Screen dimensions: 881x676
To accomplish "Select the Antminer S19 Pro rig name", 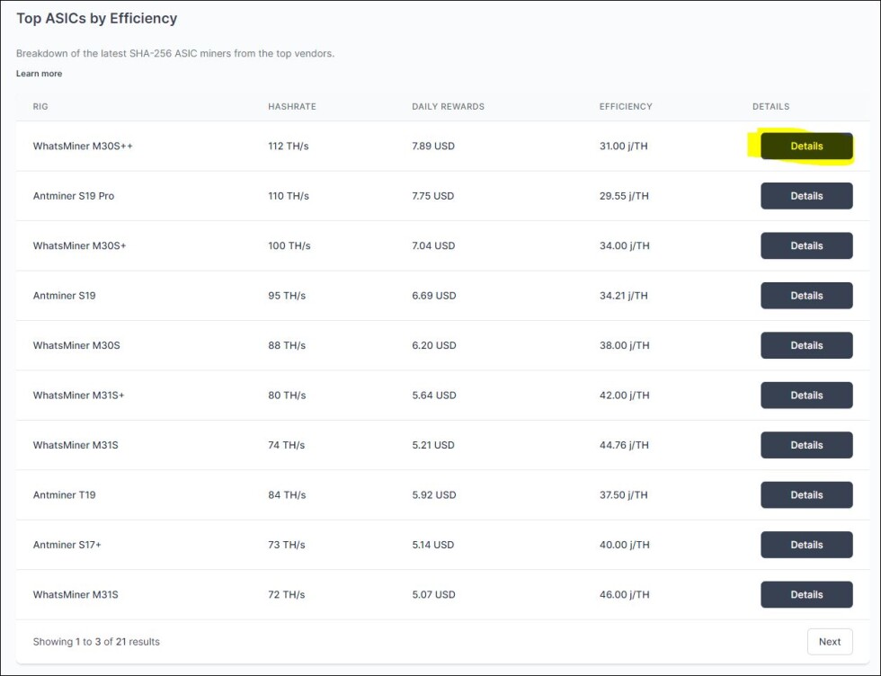I will click(x=73, y=196).
